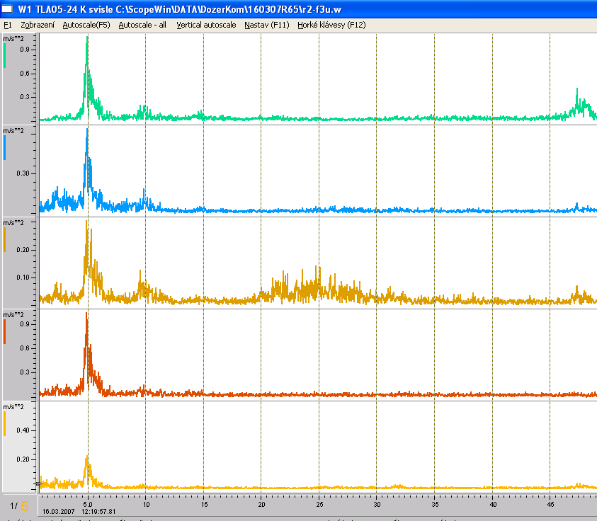Click the time axis label 30
Viewport: 597px width, 521px height.
(377, 505)
